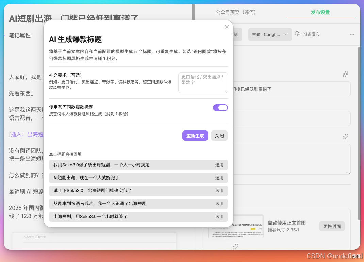Click the 更换封面 button

[x=332, y=227]
